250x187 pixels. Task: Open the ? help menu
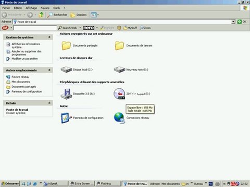point(64,8)
